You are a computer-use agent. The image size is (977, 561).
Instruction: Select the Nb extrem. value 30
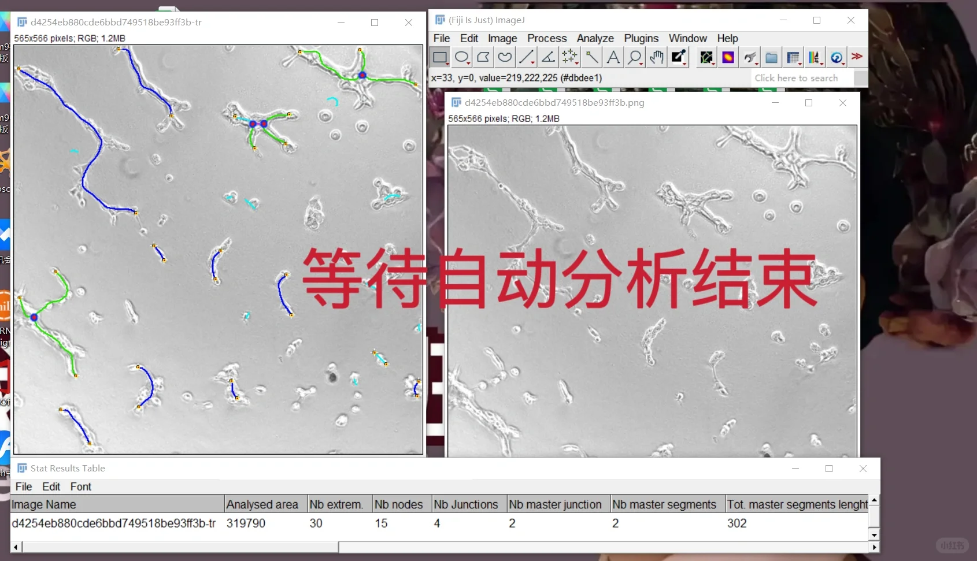(x=316, y=523)
